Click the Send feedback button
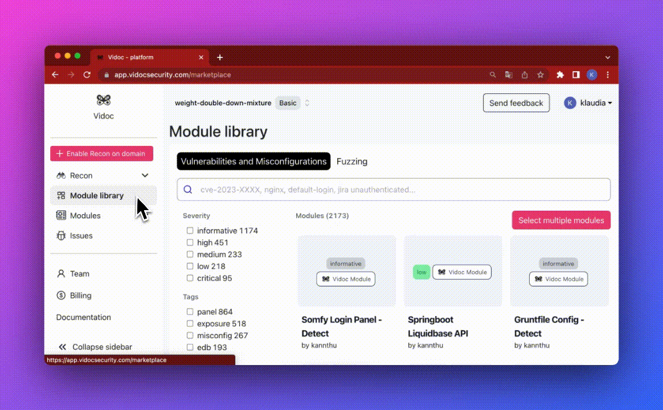Screen dimensions: 663x410 click(x=516, y=103)
